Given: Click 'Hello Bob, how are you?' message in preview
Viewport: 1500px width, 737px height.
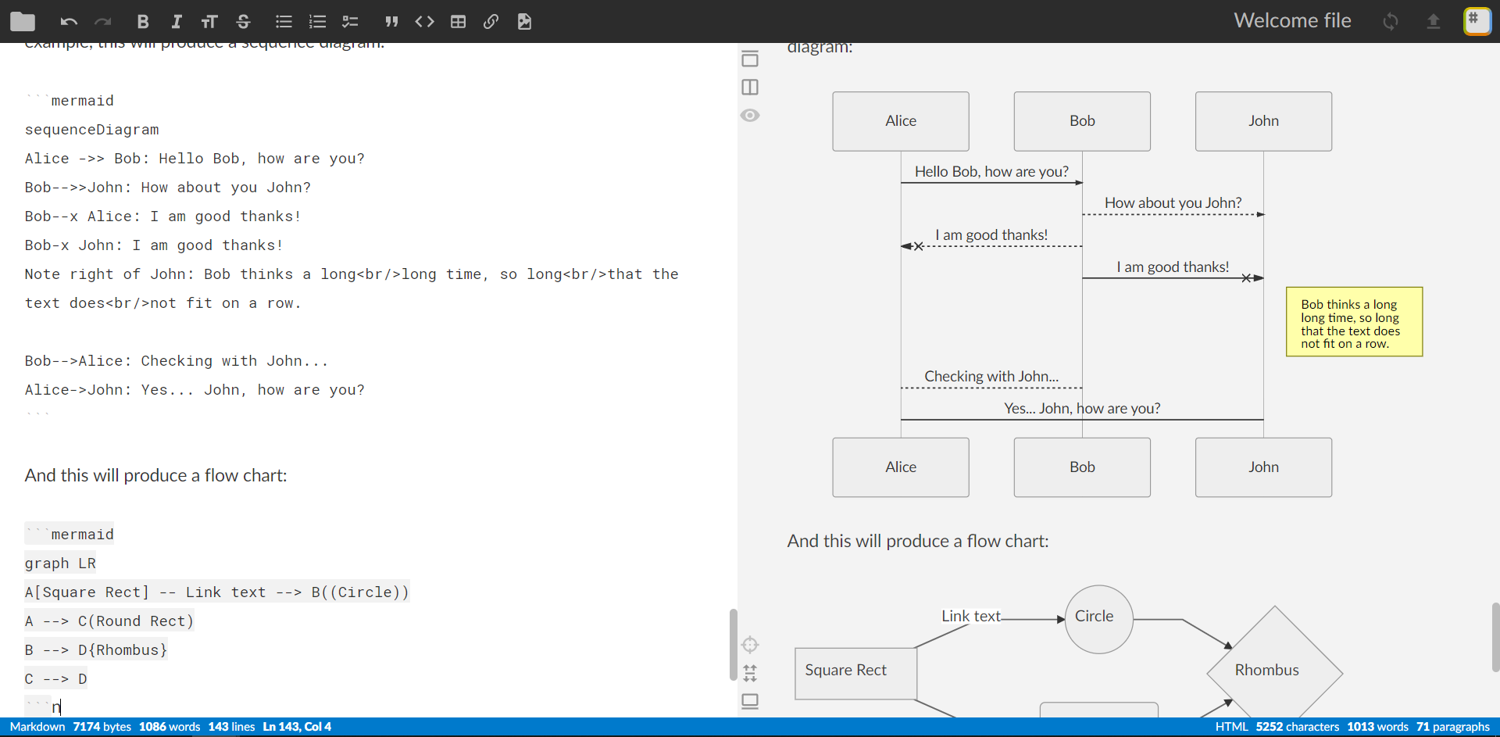Looking at the screenshot, I should tap(991, 171).
